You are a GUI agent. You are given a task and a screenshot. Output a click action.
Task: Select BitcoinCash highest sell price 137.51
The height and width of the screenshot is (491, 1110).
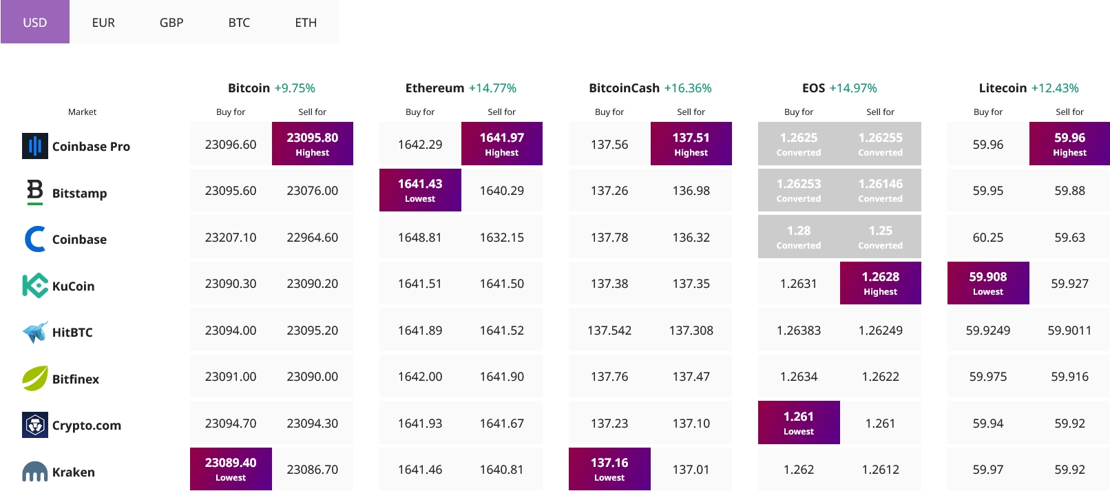point(691,144)
